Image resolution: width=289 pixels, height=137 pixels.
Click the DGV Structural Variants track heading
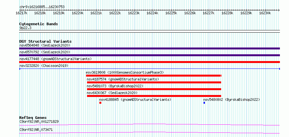[x=45, y=41]
